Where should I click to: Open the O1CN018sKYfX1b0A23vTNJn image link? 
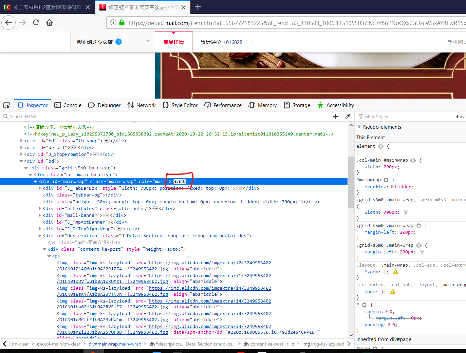coord(164,291)
